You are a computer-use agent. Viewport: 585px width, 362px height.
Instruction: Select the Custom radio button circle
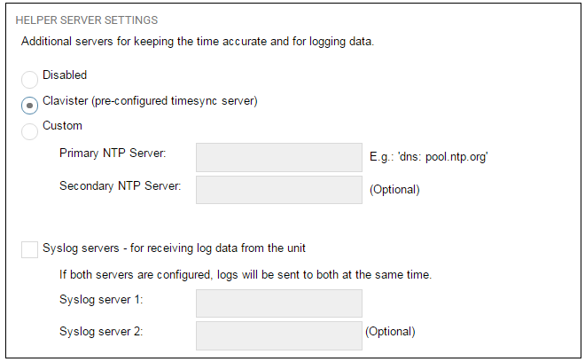(x=30, y=130)
